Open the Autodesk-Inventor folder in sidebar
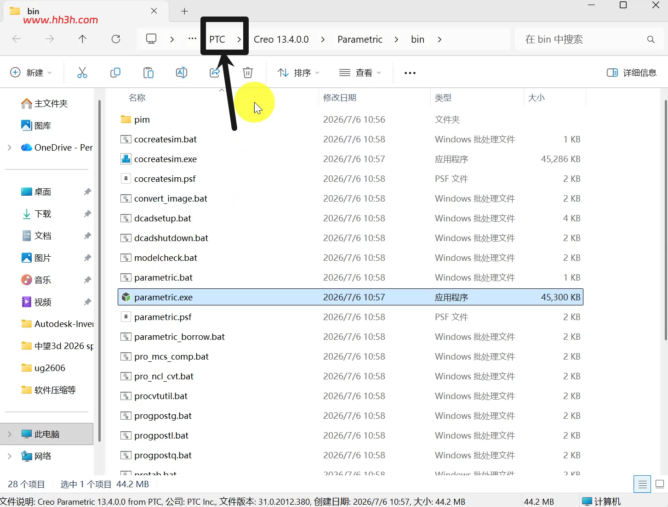Screen dimensions: 668x507 click(x=57, y=324)
